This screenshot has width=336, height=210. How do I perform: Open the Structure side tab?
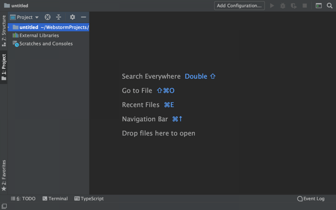pos(4,30)
